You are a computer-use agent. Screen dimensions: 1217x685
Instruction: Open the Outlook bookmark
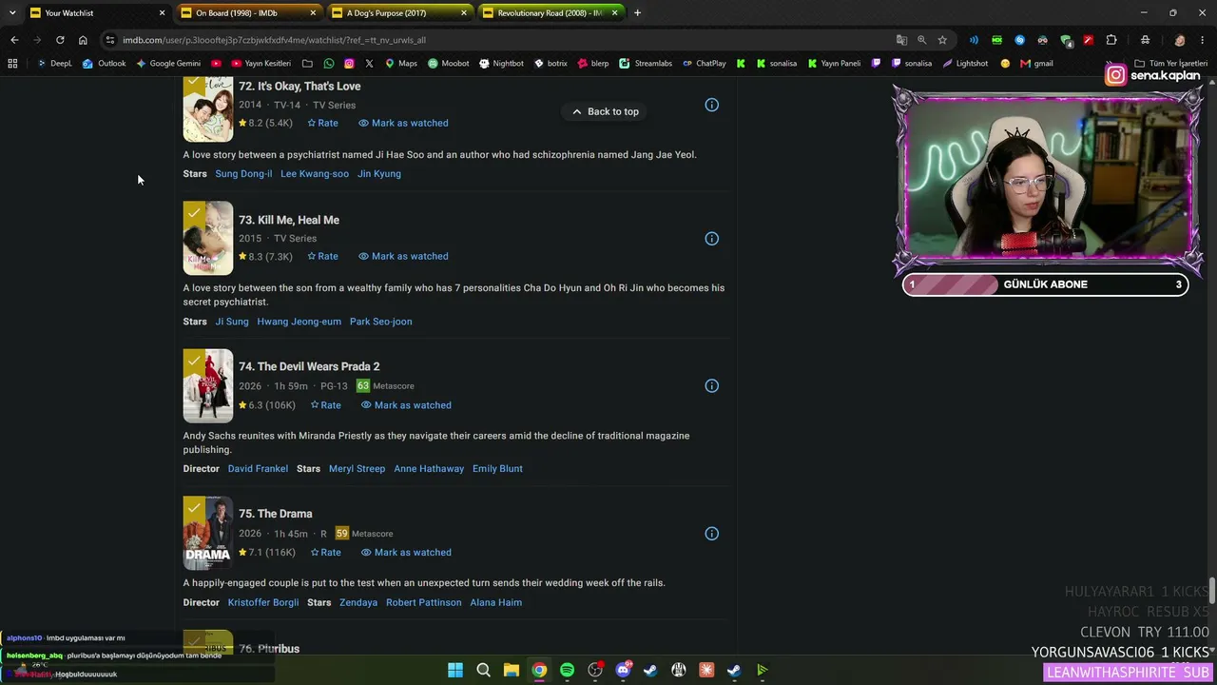click(x=104, y=64)
